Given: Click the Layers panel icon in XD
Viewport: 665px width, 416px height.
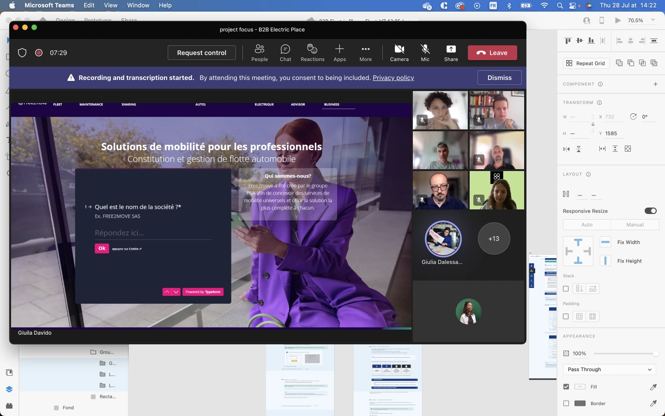Looking at the screenshot, I should coord(9,389).
